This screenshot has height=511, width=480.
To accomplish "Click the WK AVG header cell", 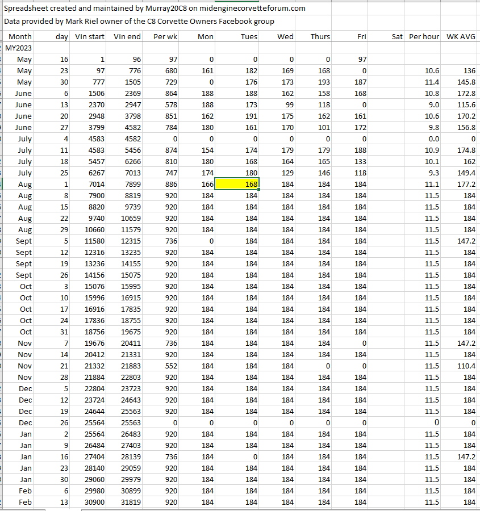I will [461, 36].
